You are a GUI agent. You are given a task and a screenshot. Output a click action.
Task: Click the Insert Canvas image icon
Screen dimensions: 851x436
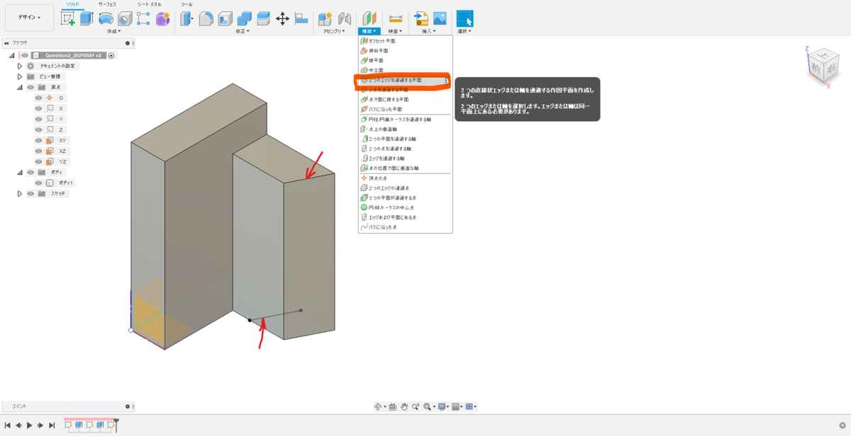point(440,19)
